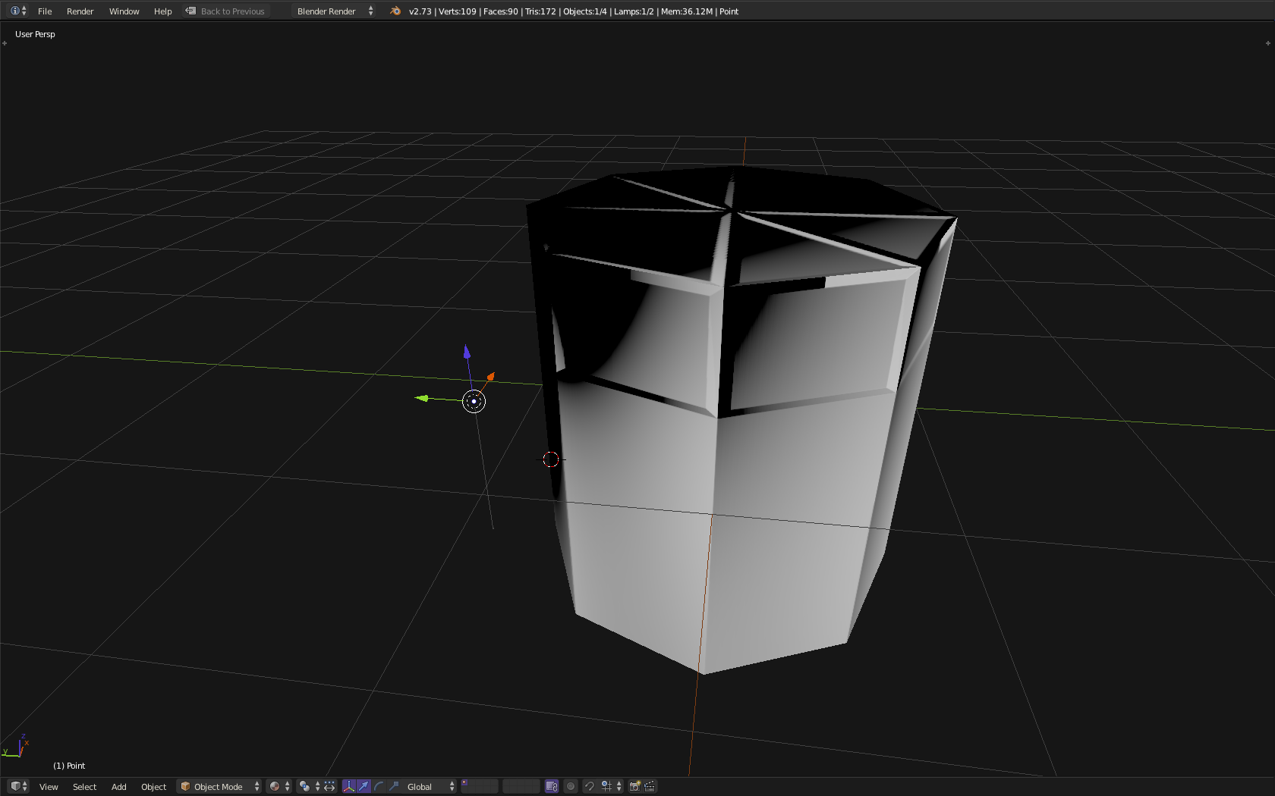Enable the rotate manipulator icon

[x=379, y=786]
